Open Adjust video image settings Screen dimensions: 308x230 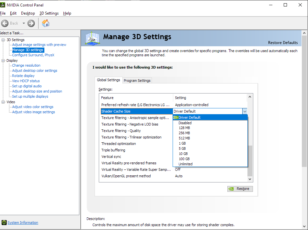[33, 112]
